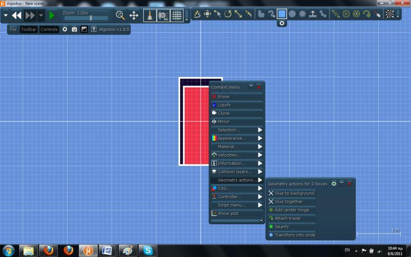Expand the Script menu submenu
Viewport: 411px width, 257px height.
coord(236,205)
